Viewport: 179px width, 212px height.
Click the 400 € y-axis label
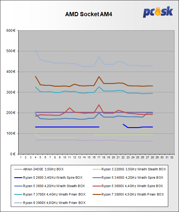[x=11, y=72]
